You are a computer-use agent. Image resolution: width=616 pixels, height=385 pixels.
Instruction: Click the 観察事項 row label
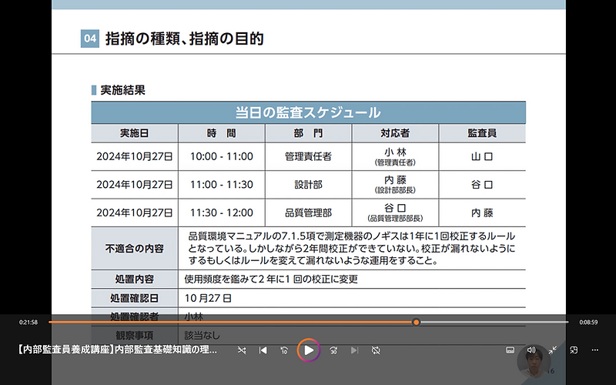point(134,336)
